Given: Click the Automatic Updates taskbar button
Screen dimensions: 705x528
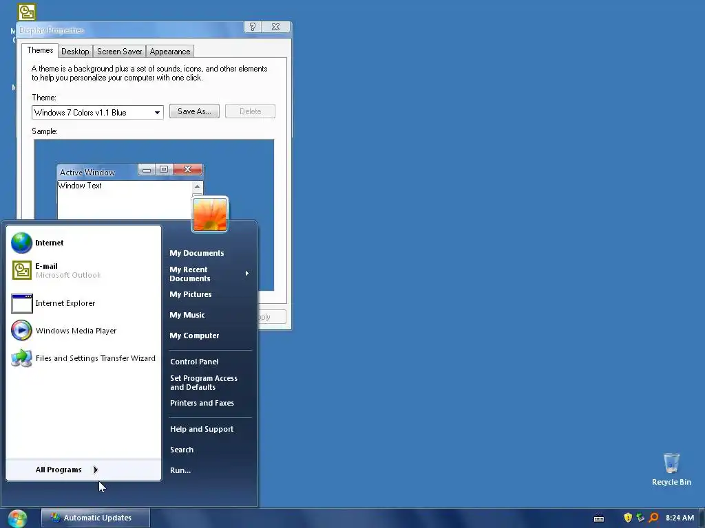Looking at the screenshot, I should [95, 518].
